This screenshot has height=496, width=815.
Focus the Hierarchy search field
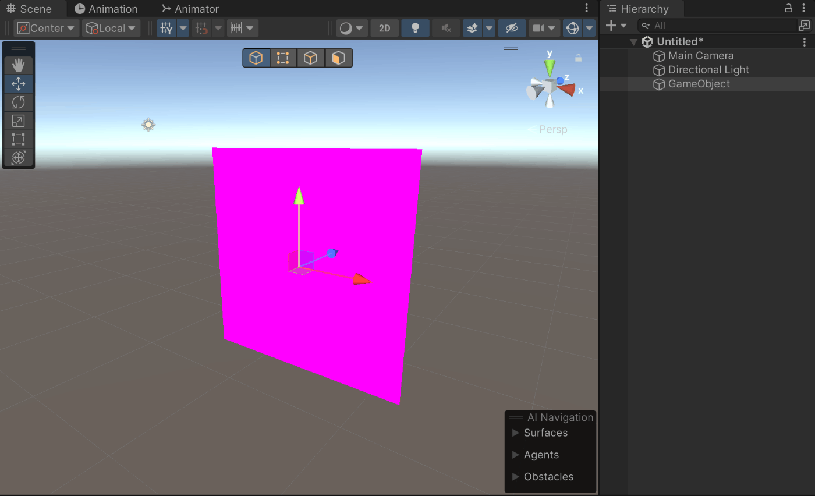717,26
